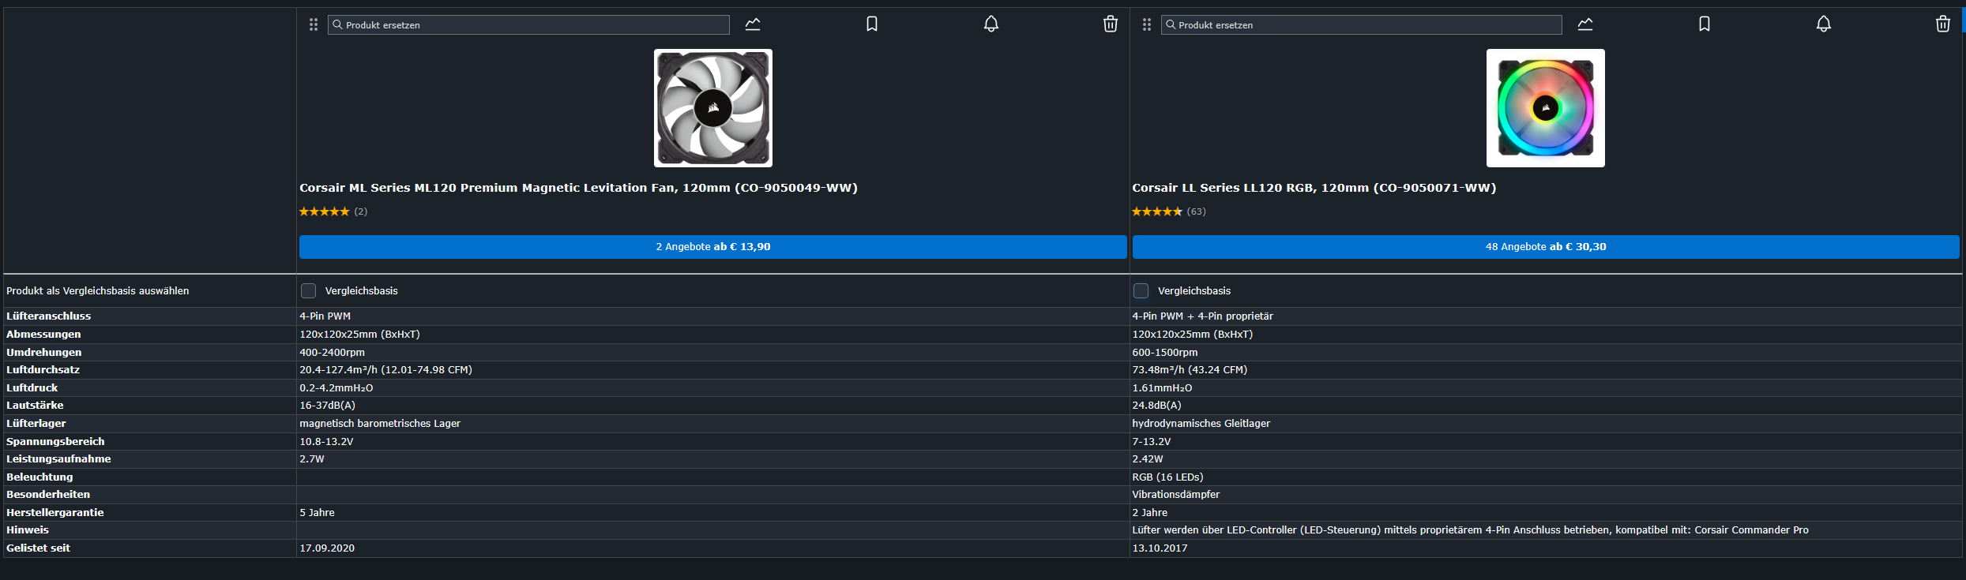
Task: View the 2 ratings of the ML120
Action: (x=333, y=211)
